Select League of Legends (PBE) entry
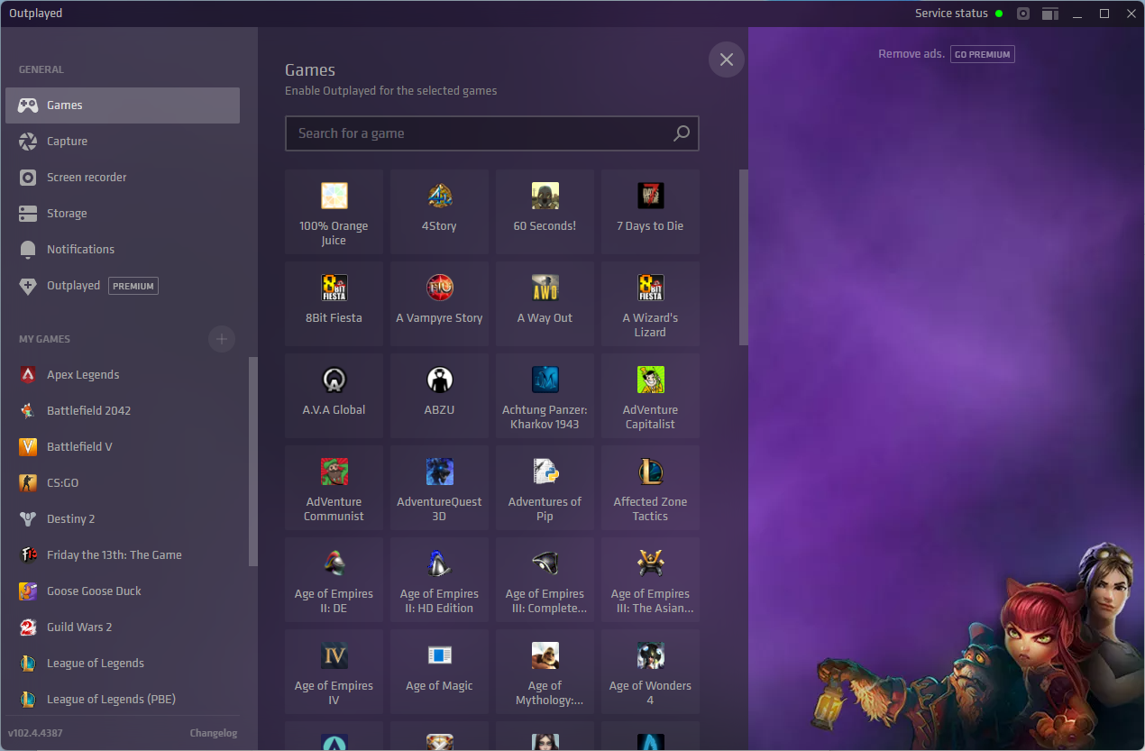Image resolution: width=1145 pixels, height=751 pixels. point(123,700)
